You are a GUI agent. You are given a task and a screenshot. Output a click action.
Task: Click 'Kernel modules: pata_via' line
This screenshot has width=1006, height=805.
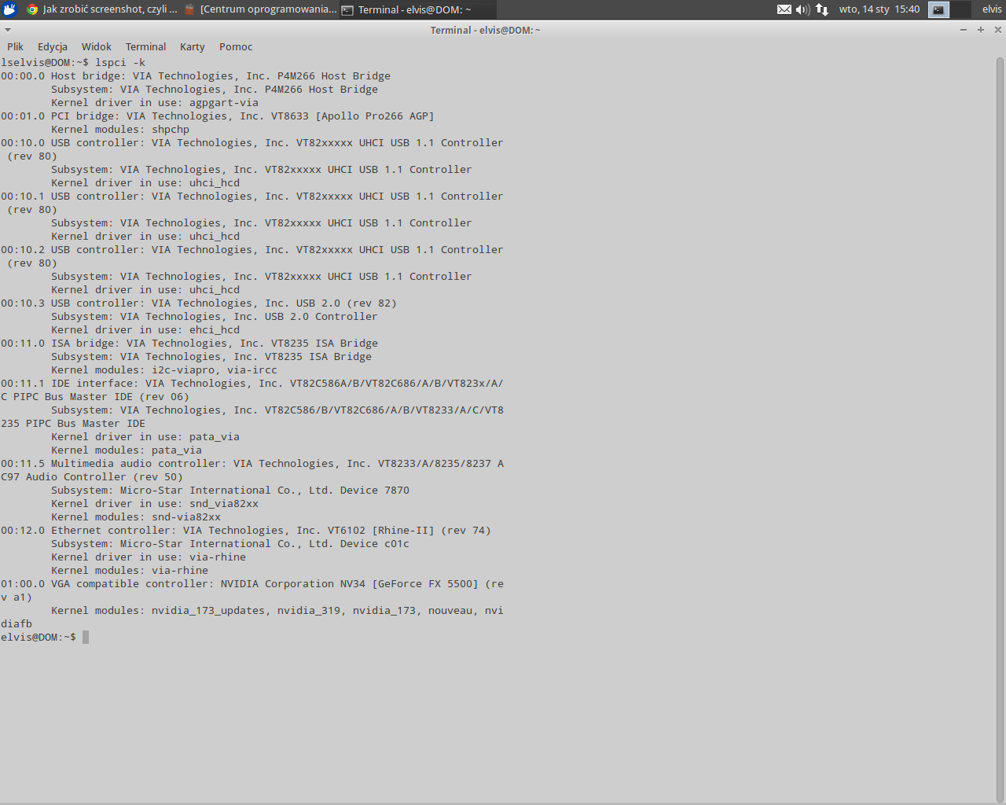(127, 450)
